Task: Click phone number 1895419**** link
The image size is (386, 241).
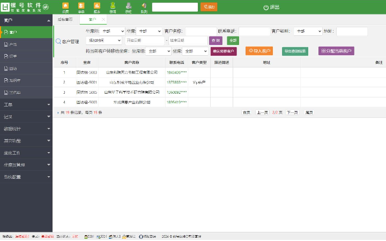Action: (177, 102)
